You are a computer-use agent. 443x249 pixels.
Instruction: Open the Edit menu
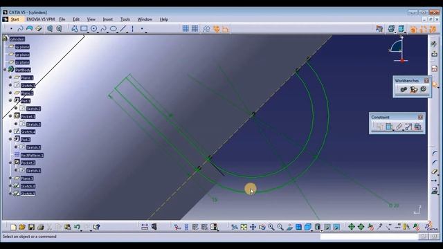click(76, 19)
